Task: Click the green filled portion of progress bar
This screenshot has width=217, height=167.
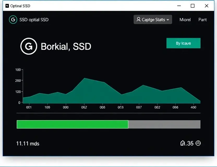Action: pos(73,124)
